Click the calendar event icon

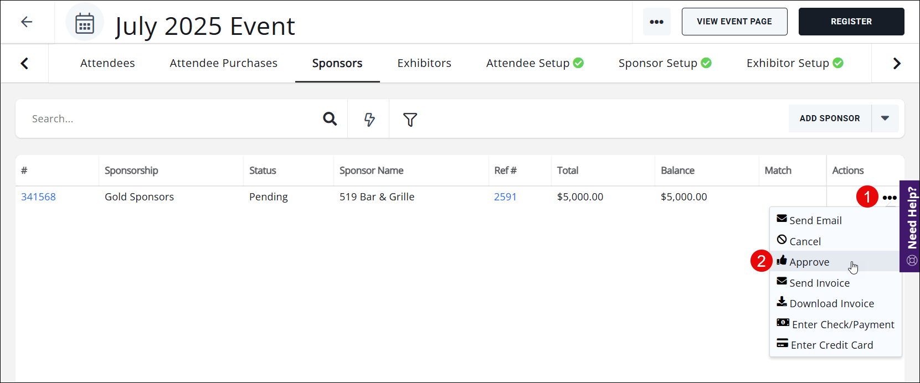point(84,22)
